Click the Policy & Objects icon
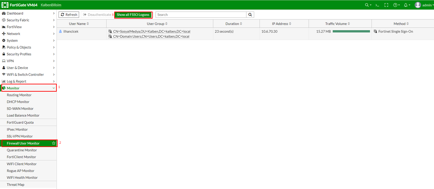The image size is (434, 189). tap(4, 47)
